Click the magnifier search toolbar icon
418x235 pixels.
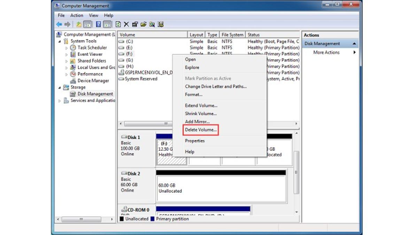coord(152,24)
